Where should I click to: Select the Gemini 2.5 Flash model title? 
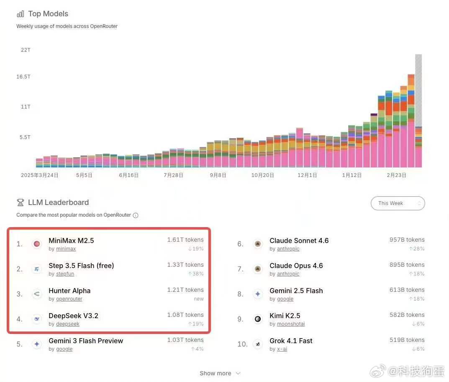coord(296,291)
